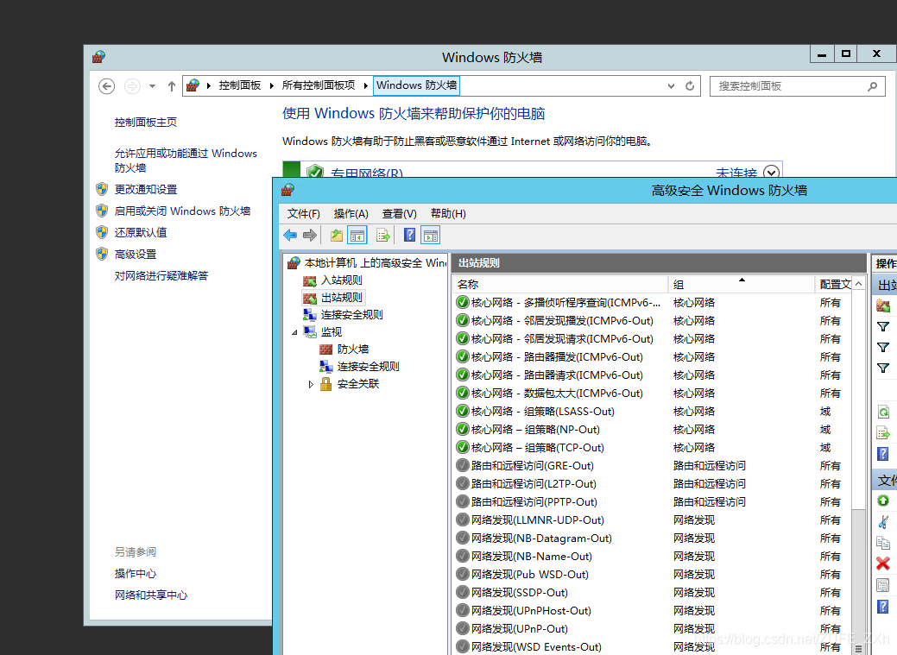
Task: Open 对网络进行疑难解答 link
Action: (x=161, y=276)
